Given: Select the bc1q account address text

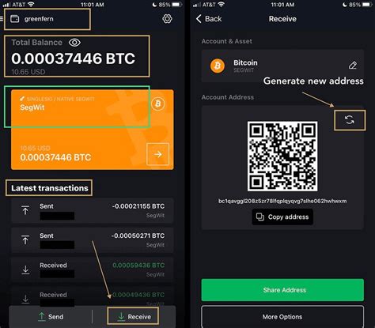Looking at the screenshot, I should (x=282, y=201).
